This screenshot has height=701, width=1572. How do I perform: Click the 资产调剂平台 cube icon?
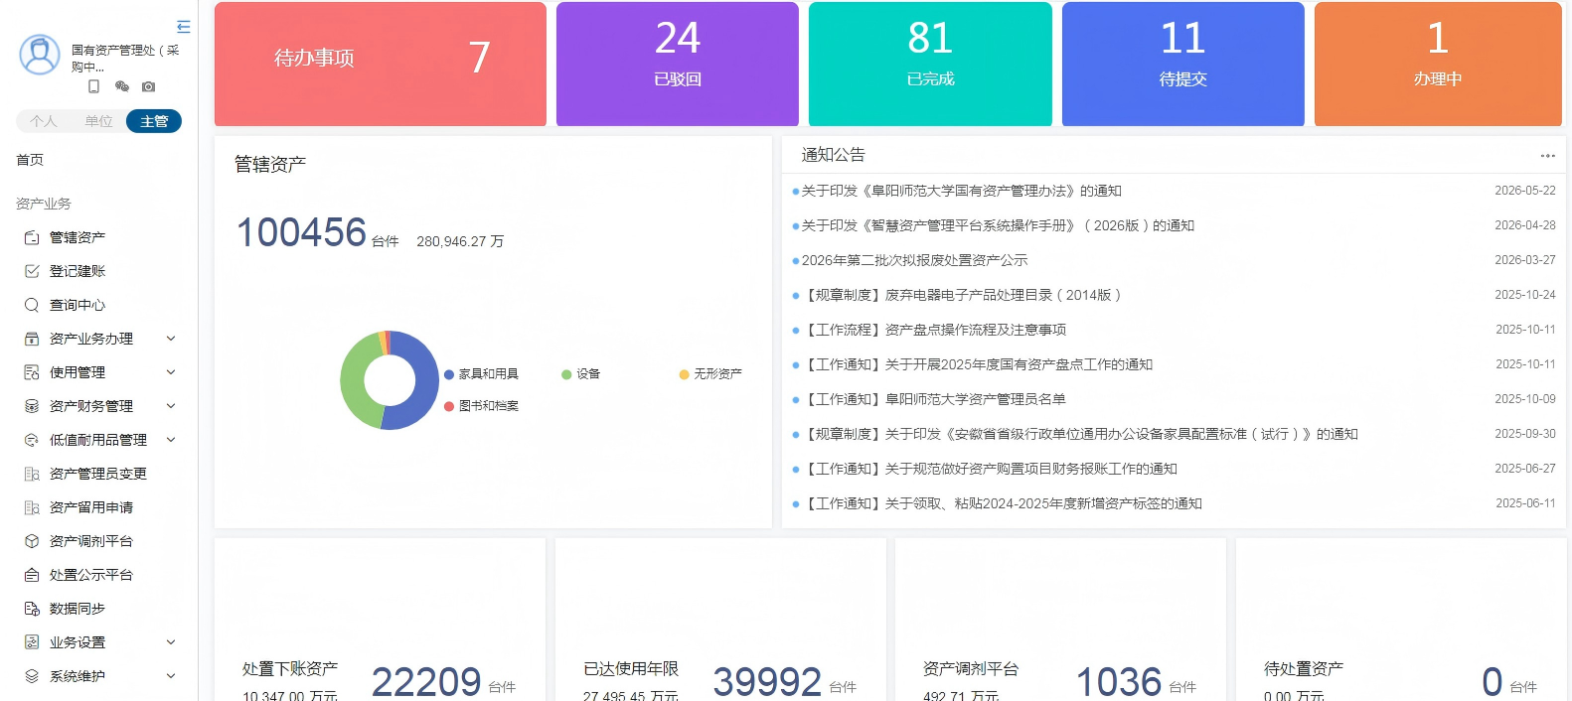(32, 541)
